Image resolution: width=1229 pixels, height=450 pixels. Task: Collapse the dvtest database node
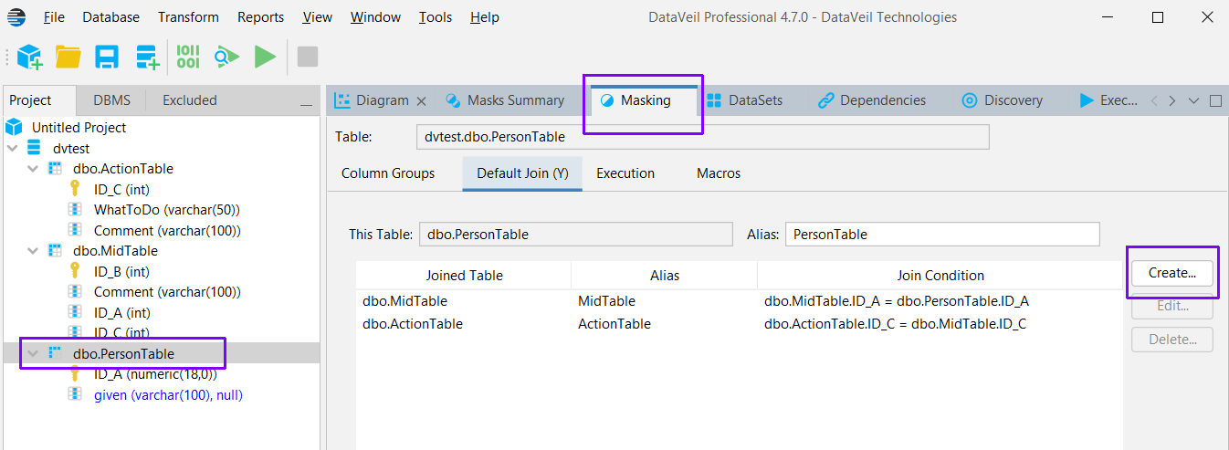[x=12, y=148]
